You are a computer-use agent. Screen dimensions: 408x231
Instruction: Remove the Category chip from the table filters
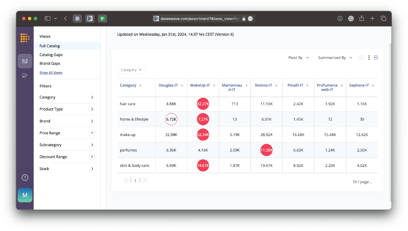click(140, 69)
